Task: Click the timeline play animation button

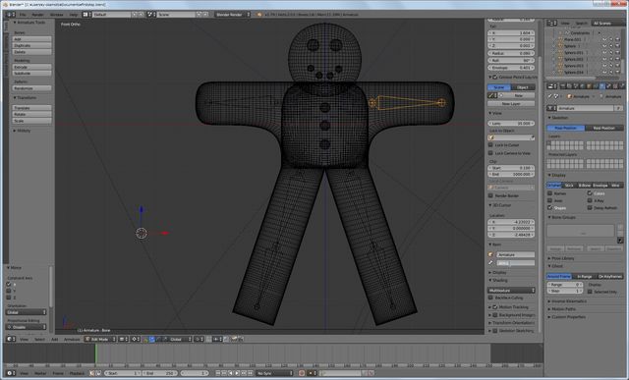Action: coord(237,373)
